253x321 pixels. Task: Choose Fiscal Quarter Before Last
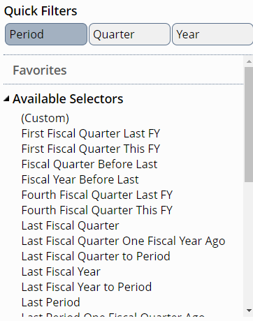[89, 164]
